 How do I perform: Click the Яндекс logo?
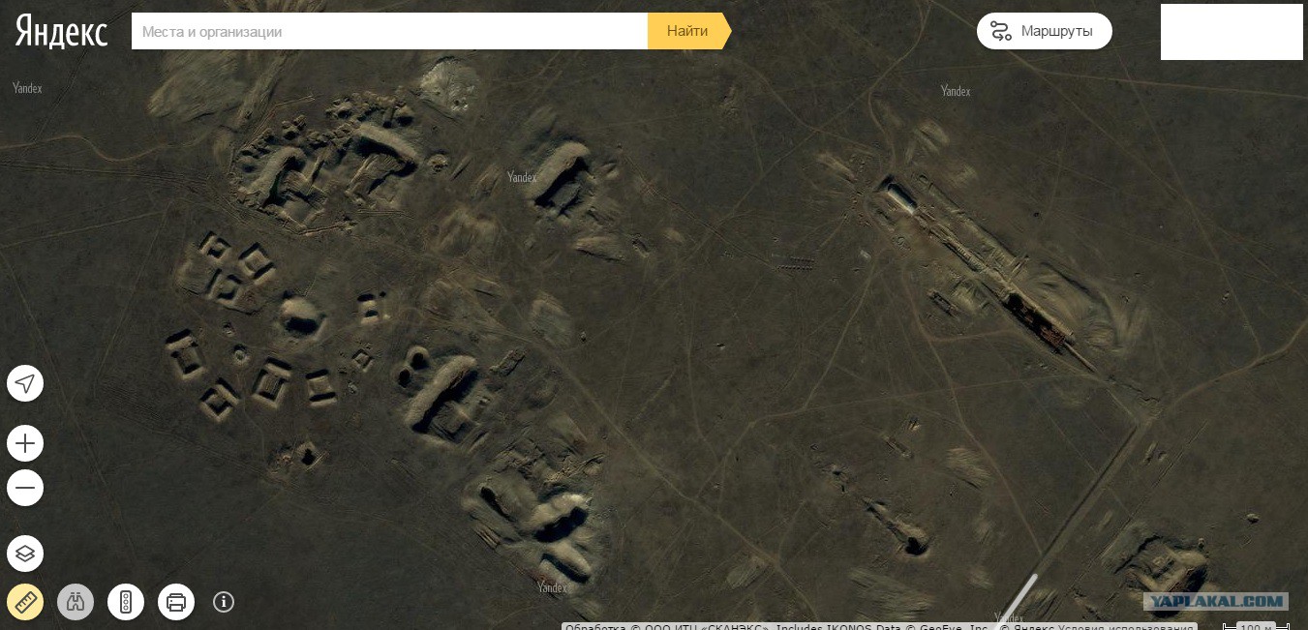tap(61, 31)
